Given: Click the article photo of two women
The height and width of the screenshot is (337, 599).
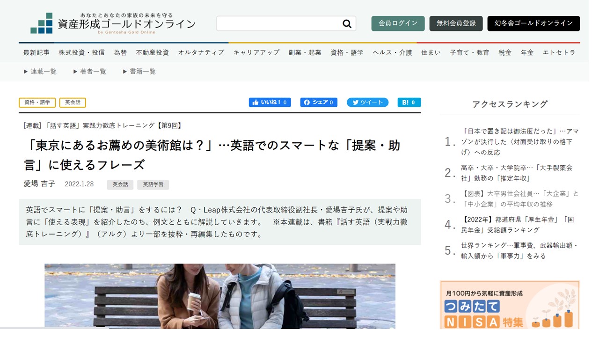Looking at the screenshot, I should point(220,296).
